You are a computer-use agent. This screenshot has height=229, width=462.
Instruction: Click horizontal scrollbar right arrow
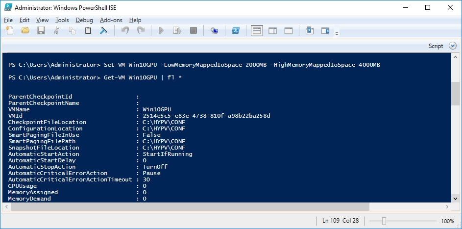tap(448, 206)
